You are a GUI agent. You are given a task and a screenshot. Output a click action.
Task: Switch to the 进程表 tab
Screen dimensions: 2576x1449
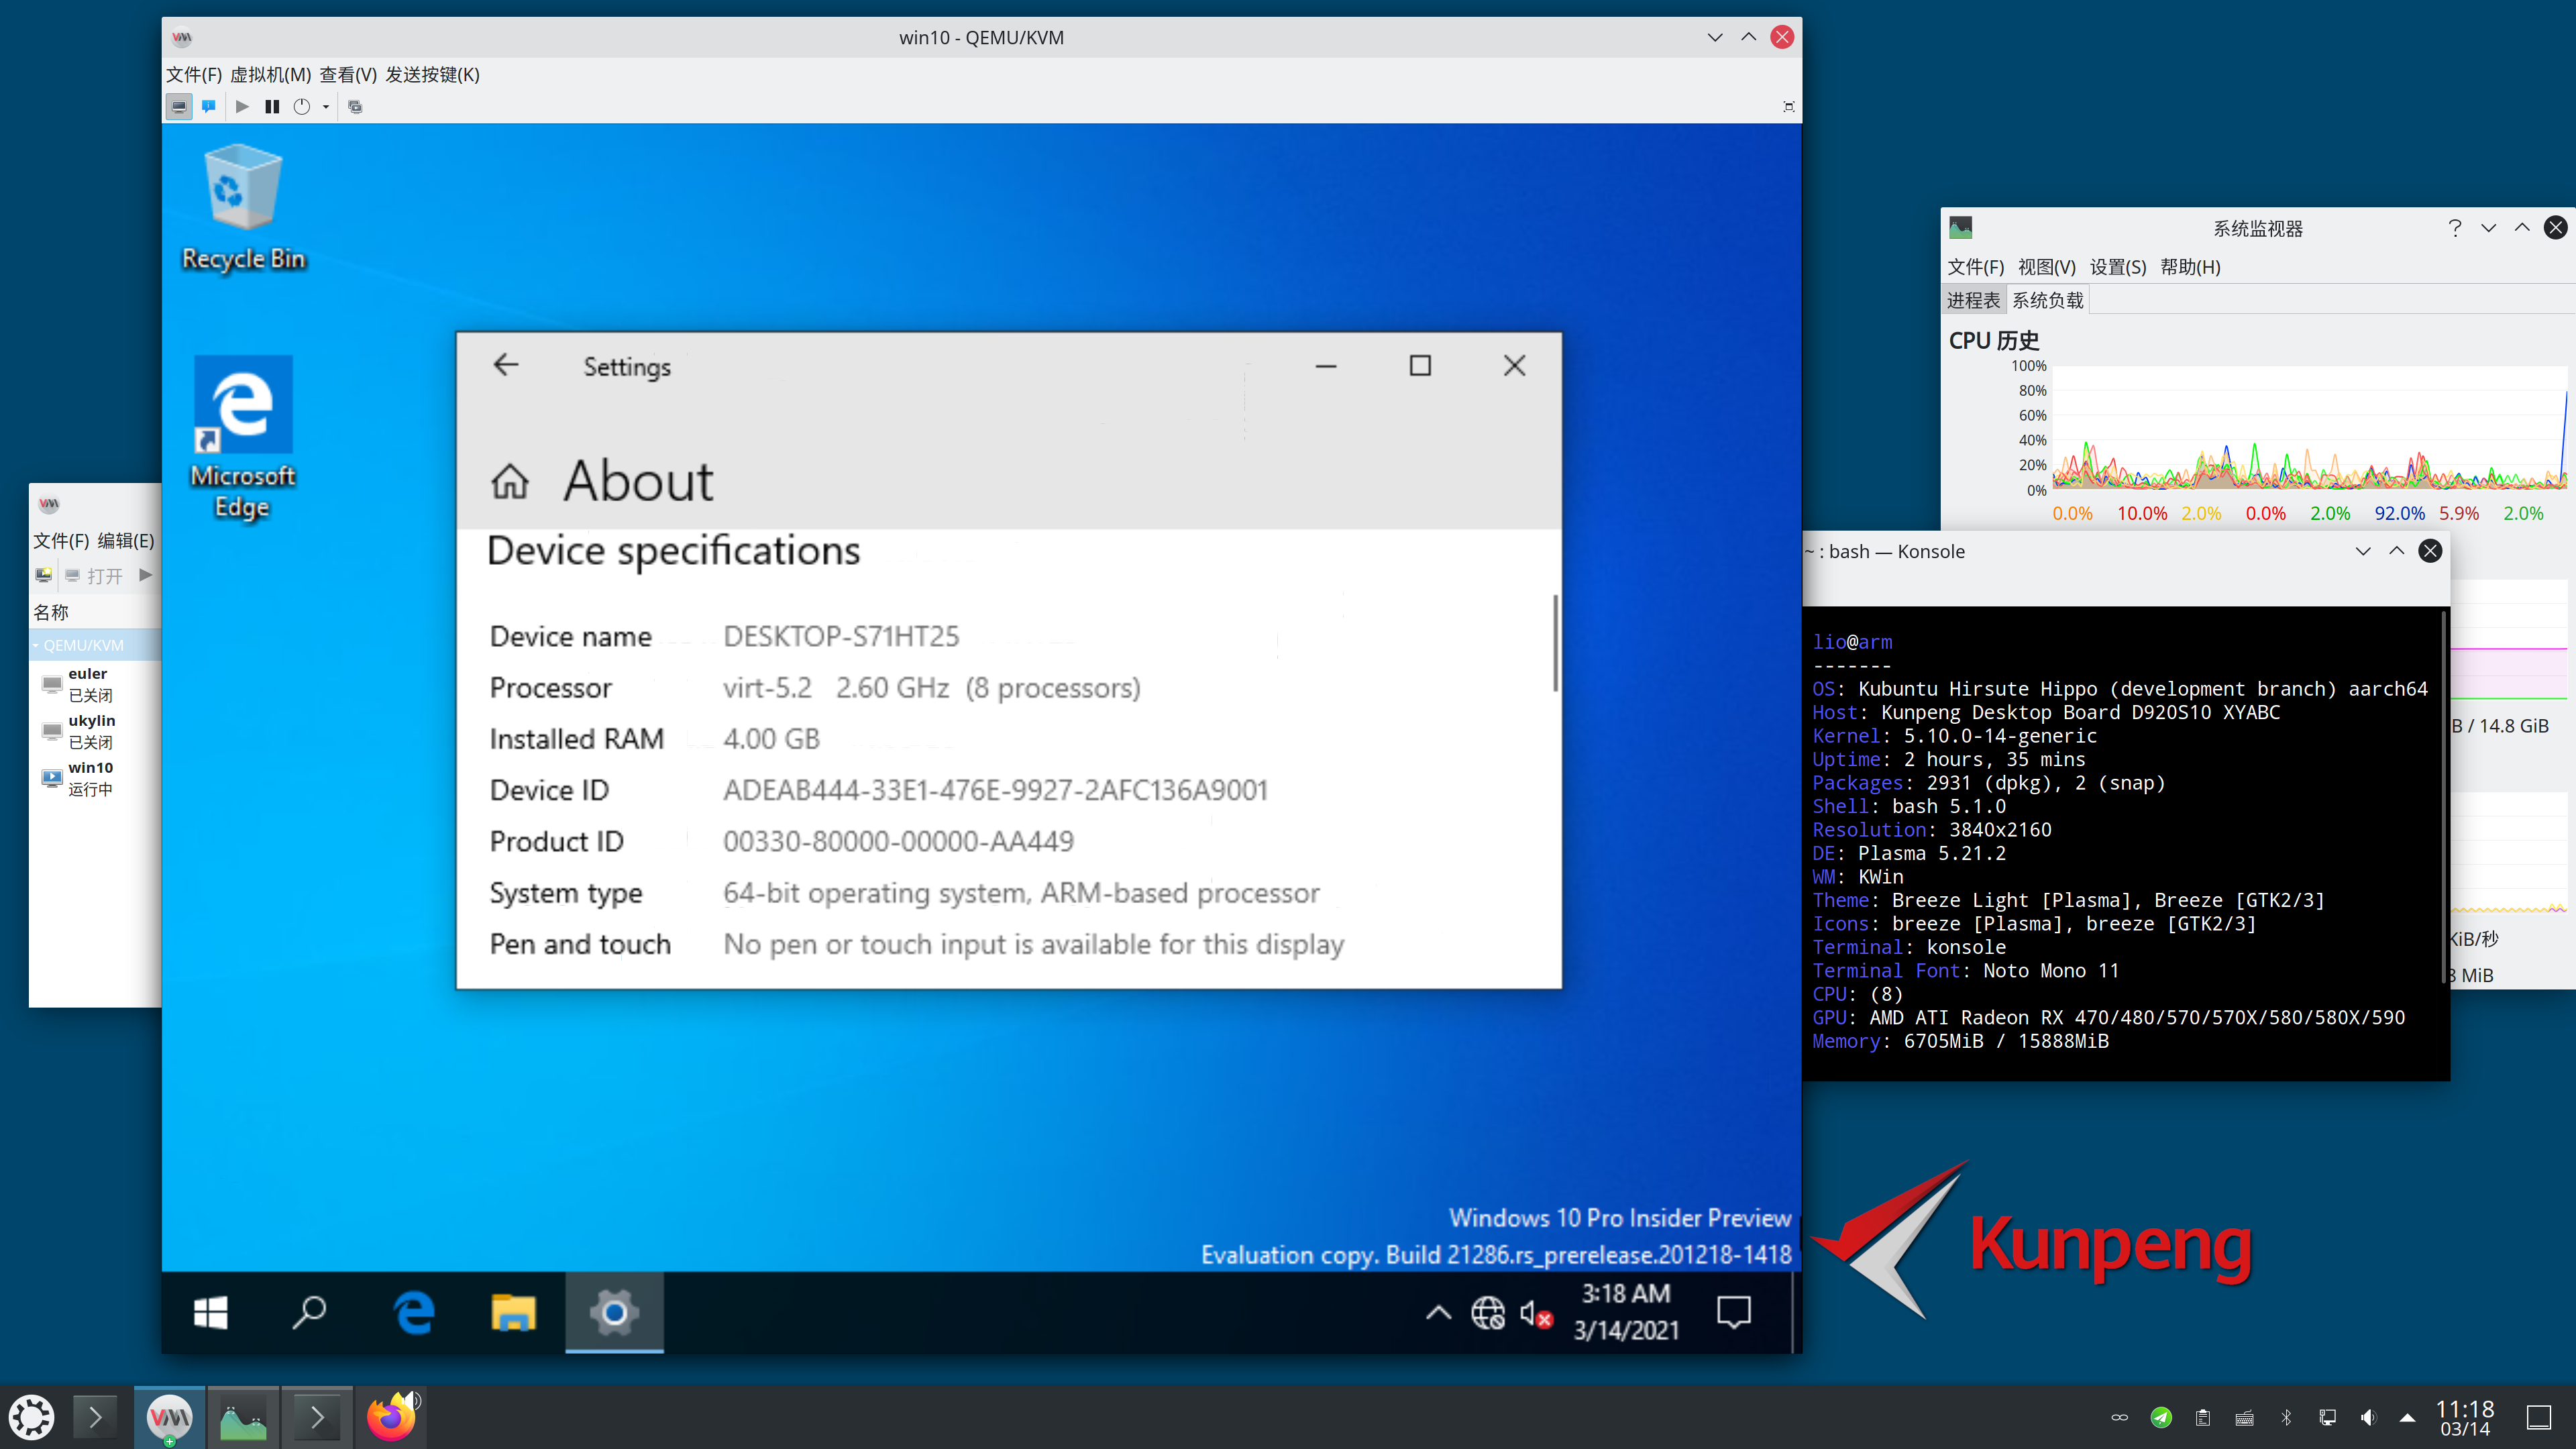[1973, 300]
